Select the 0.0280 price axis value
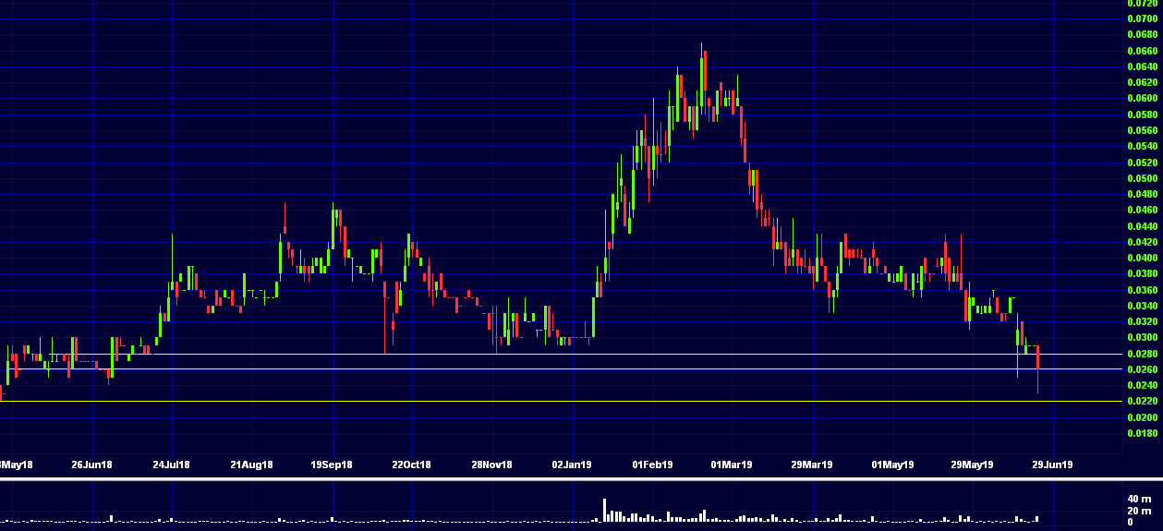This screenshot has height=531, width=1163. (x=1143, y=354)
